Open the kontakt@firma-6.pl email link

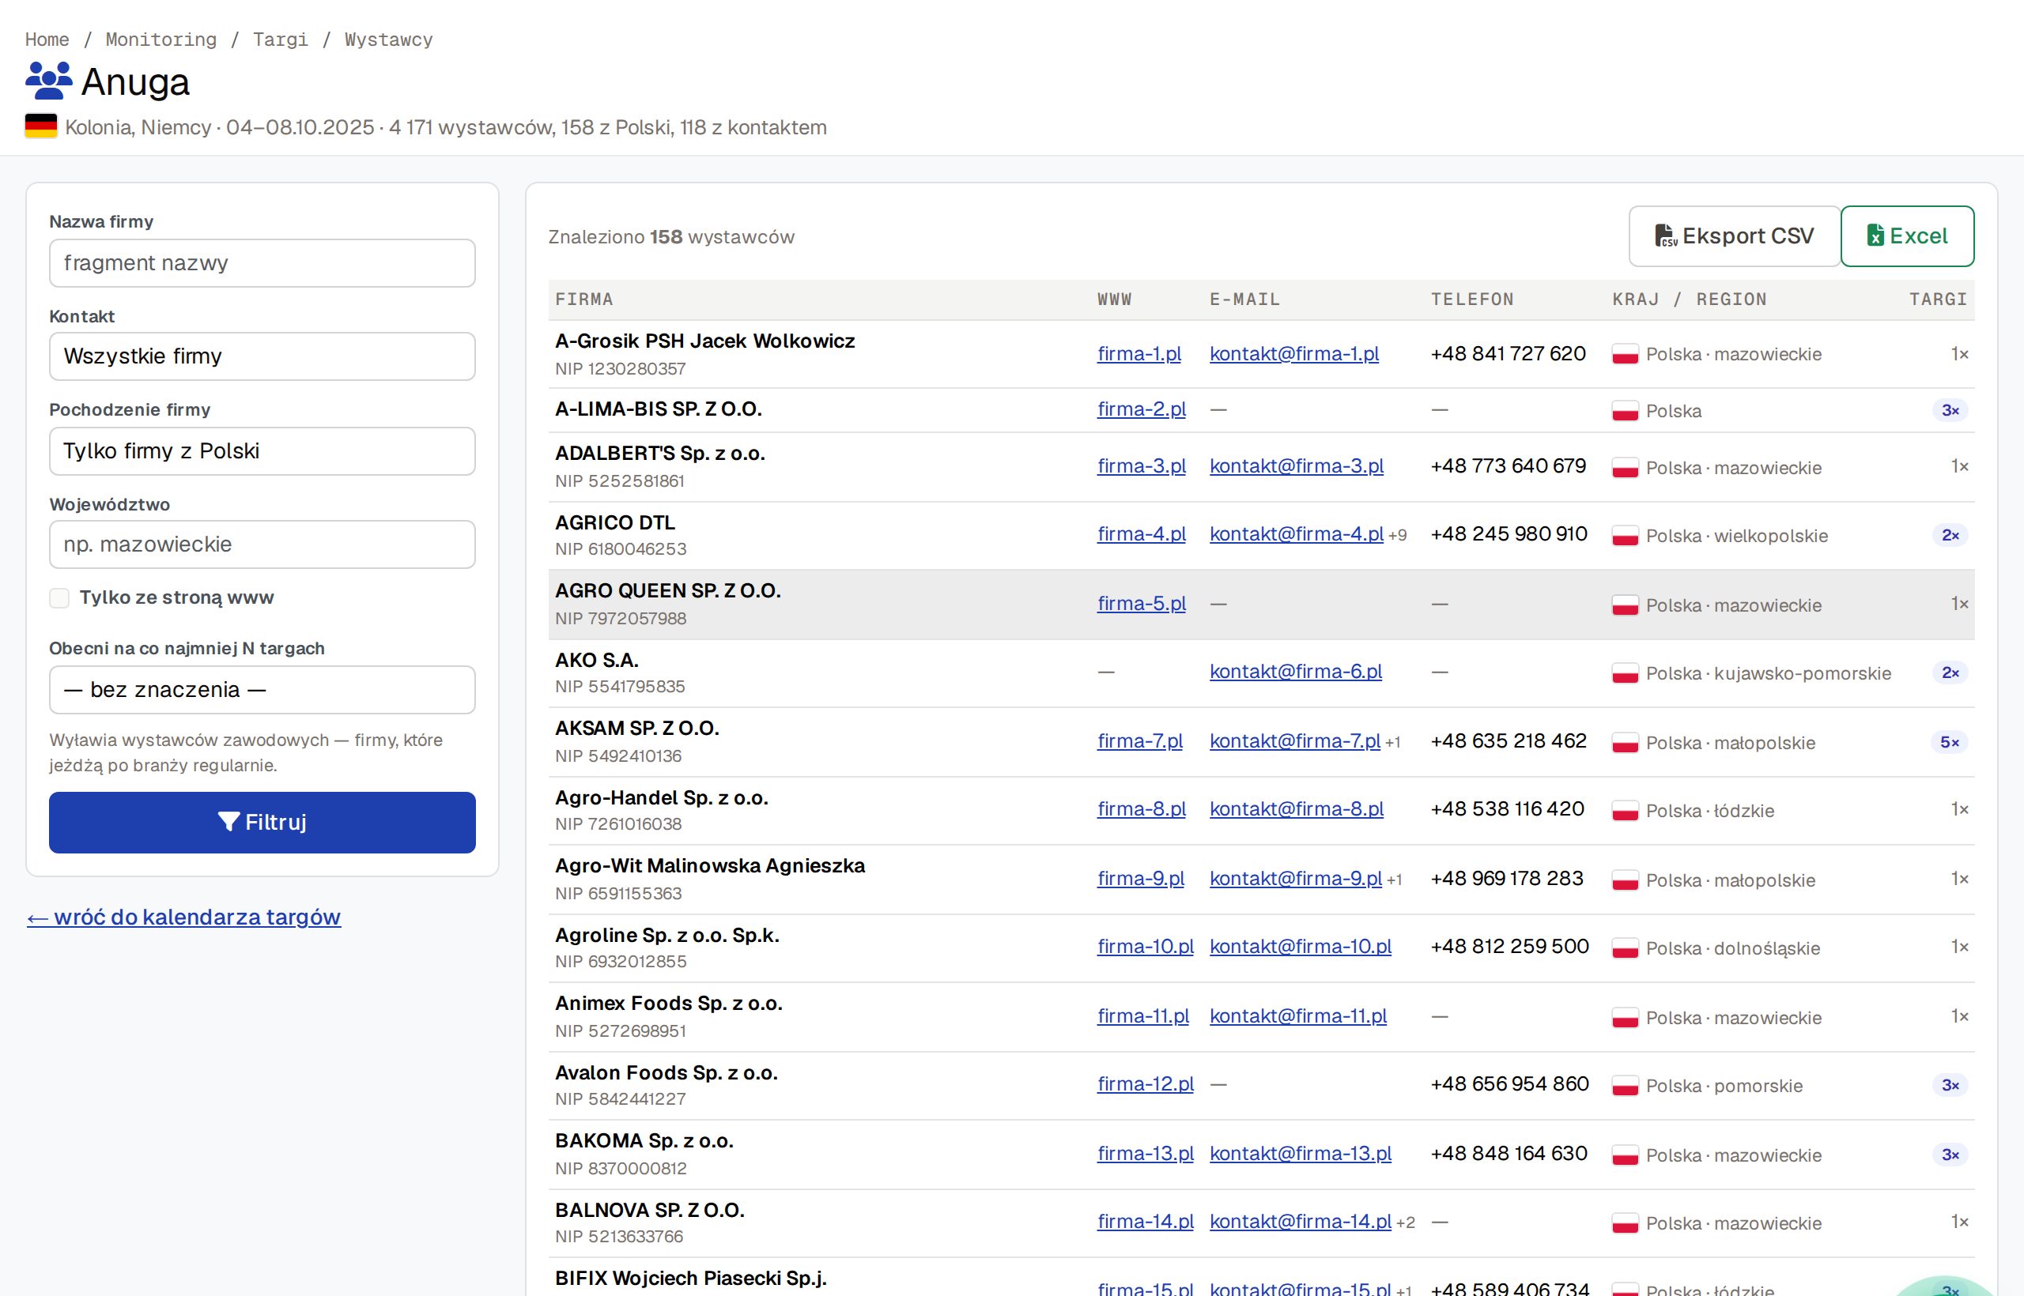(1296, 672)
